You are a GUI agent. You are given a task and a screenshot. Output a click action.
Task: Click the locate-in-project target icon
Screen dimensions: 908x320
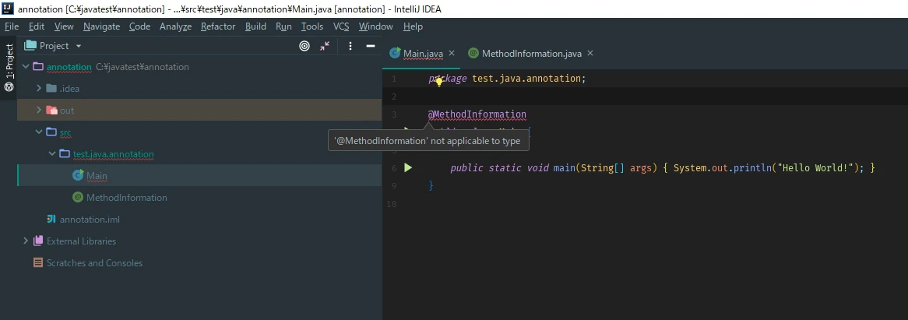coord(304,46)
